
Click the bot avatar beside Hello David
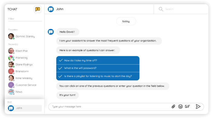pyautogui.click(x=51, y=32)
